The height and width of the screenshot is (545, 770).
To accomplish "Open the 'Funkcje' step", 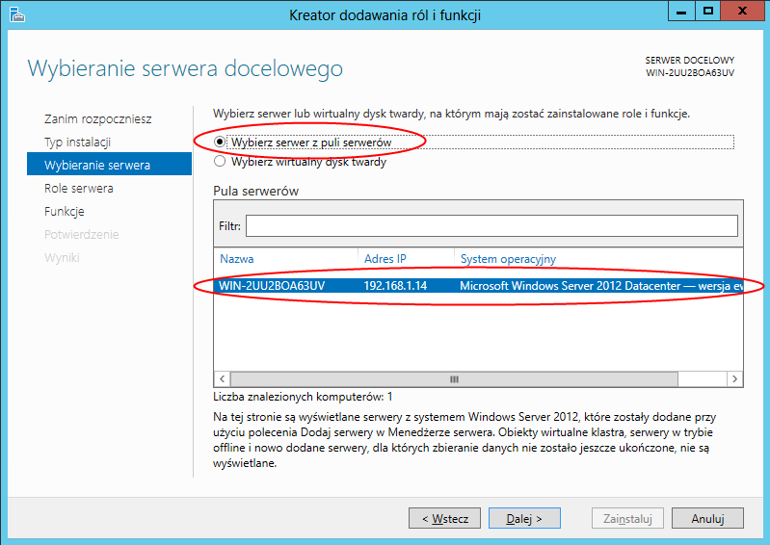I will coord(65,212).
